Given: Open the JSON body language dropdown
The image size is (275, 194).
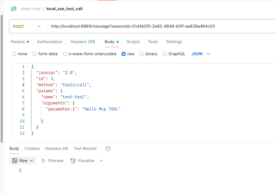Looking at the screenshot, I should coord(201,54).
